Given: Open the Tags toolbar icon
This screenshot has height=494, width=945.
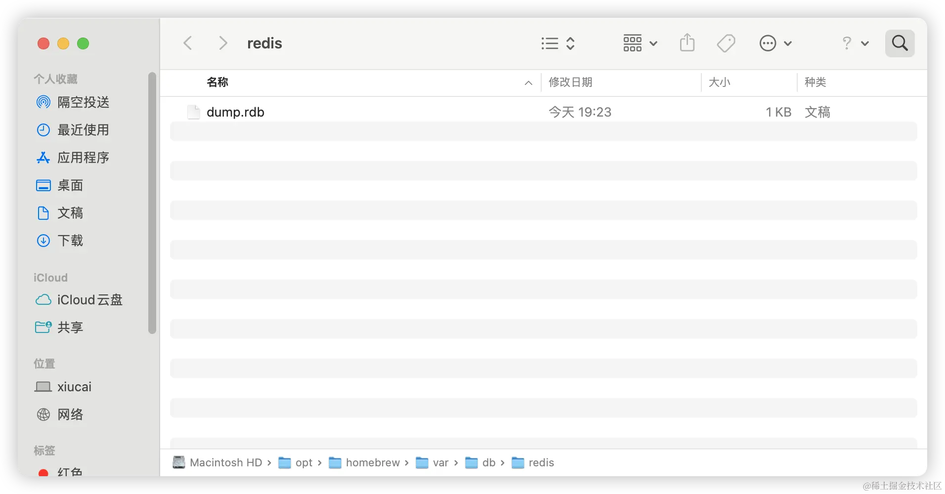Looking at the screenshot, I should click(726, 43).
